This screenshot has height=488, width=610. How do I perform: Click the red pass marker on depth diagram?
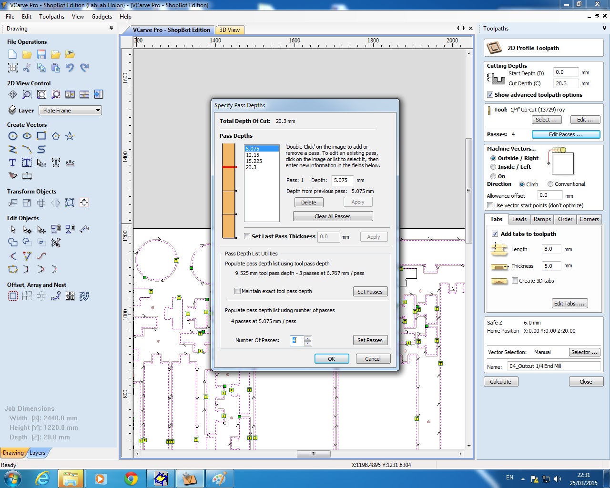click(229, 167)
